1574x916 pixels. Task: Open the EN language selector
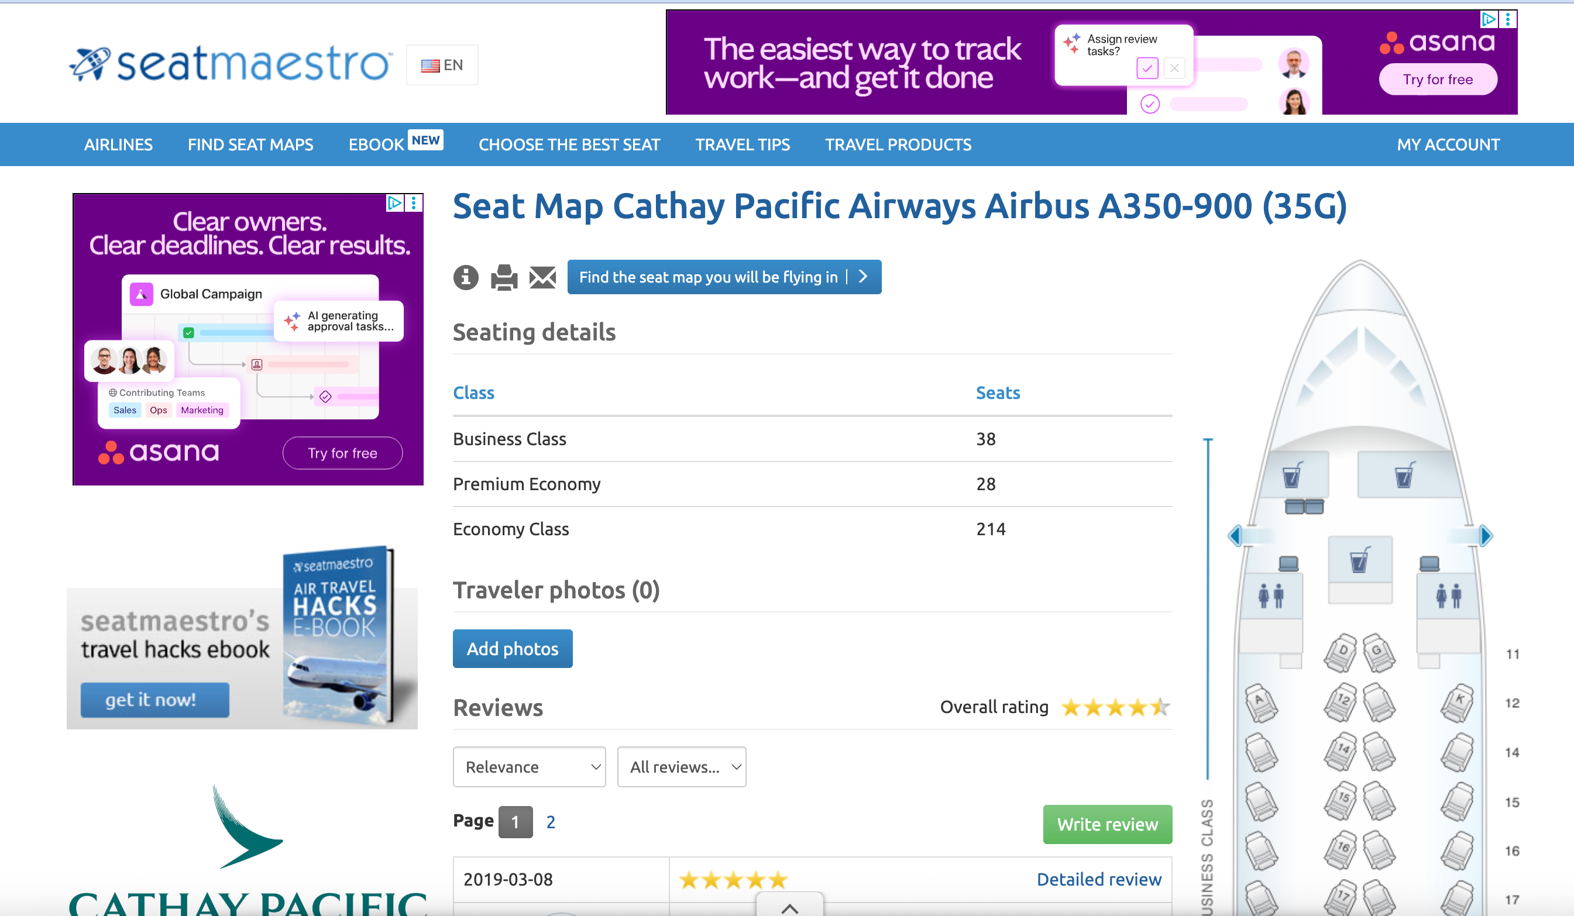(442, 64)
